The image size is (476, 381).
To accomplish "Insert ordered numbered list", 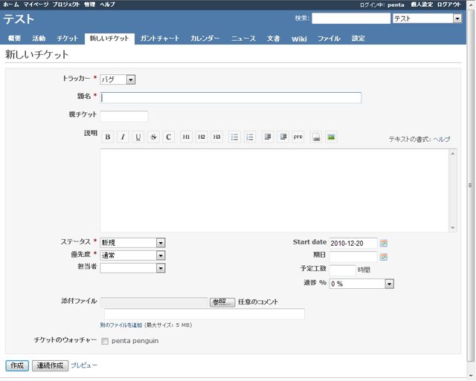I will (x=250, y=137).
